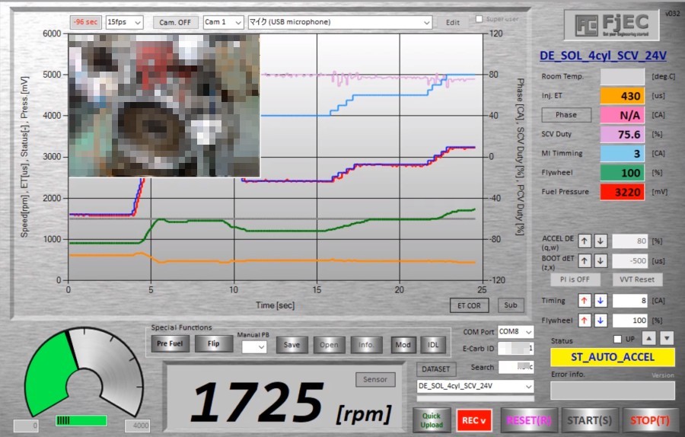Switch to the ET COR chart view
Image resolution: width=685 pixels, height=437 pixels.
coord(468,305)
